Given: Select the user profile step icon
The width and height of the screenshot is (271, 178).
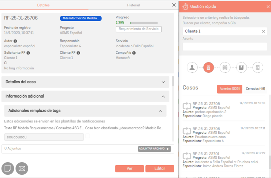Looking at the screenshot, I should tap(192, 68).
